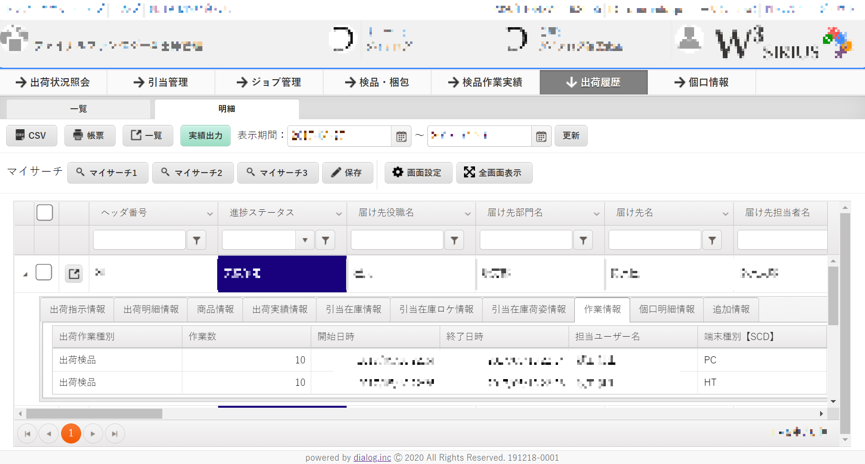
Task: Open 進捗ステータス column menu chevron
Action: [338, 214]
